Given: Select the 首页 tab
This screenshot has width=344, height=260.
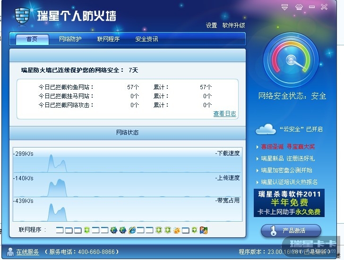Looking at the screenshot, I should pos(32,39).
